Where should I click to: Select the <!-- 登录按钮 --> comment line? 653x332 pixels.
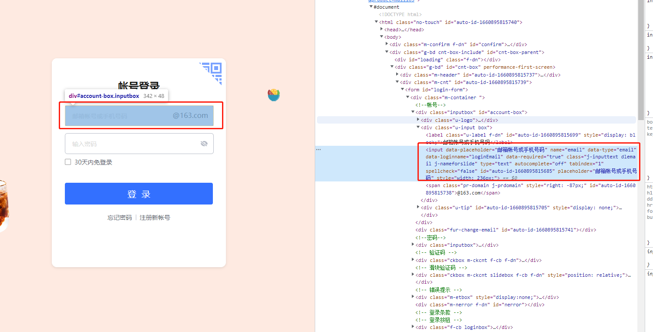pyautogui.click(x=439, y=320)
